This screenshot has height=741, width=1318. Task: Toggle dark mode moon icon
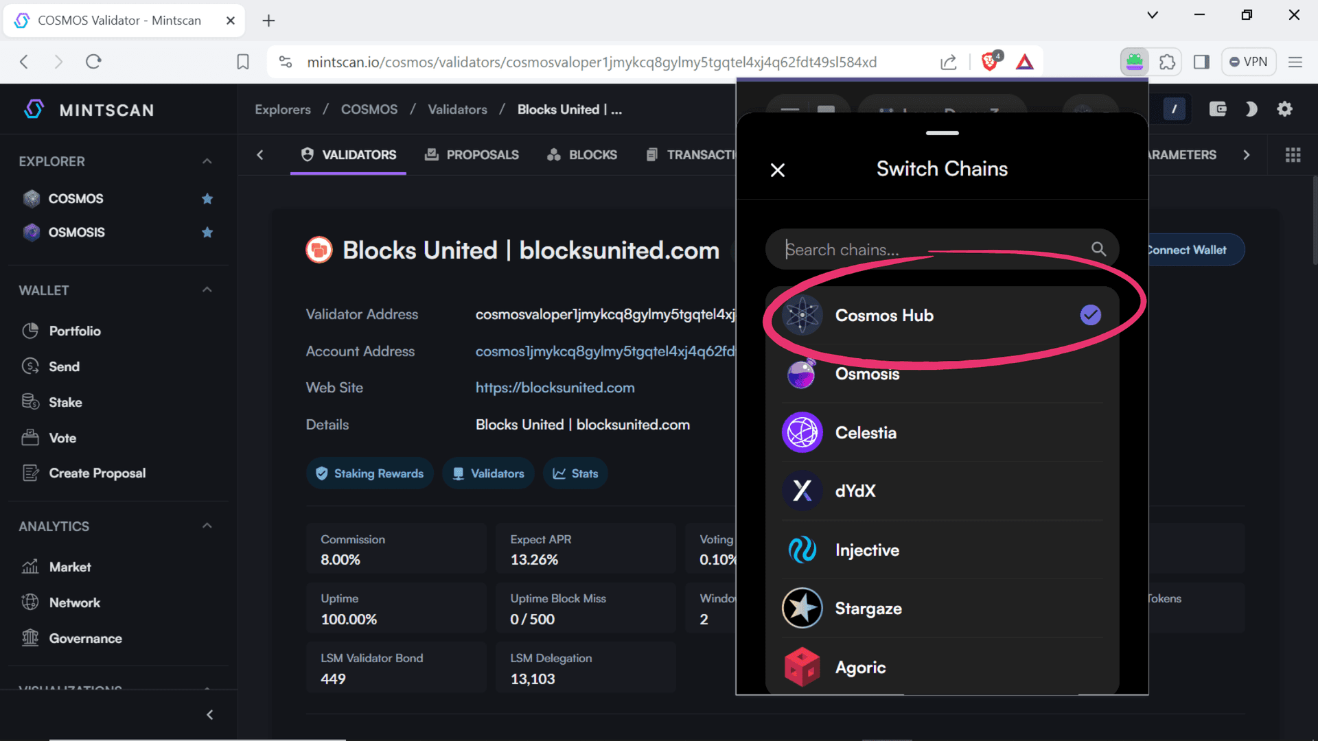point(1251,109)
